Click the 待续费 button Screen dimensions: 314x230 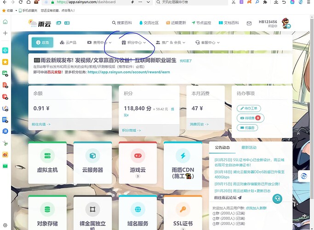250,118
